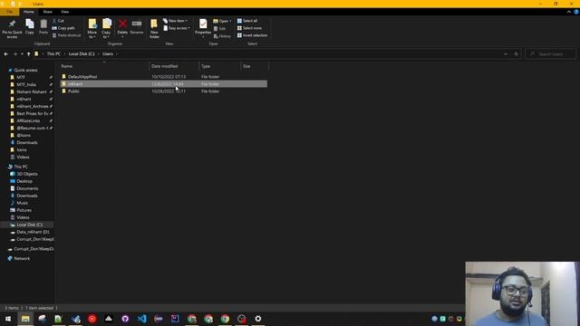Click Users breadcrumb in the address bar
This screenshot has width=580, height=326.
pyautogui.click(x=108, y=54)
